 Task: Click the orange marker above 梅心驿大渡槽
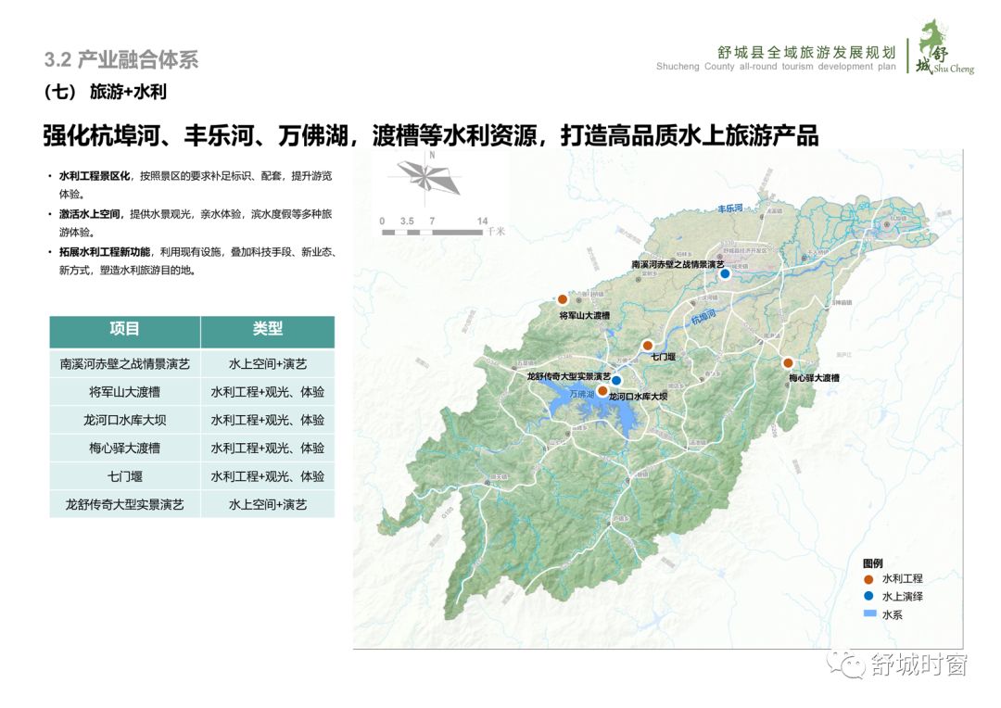788,363
